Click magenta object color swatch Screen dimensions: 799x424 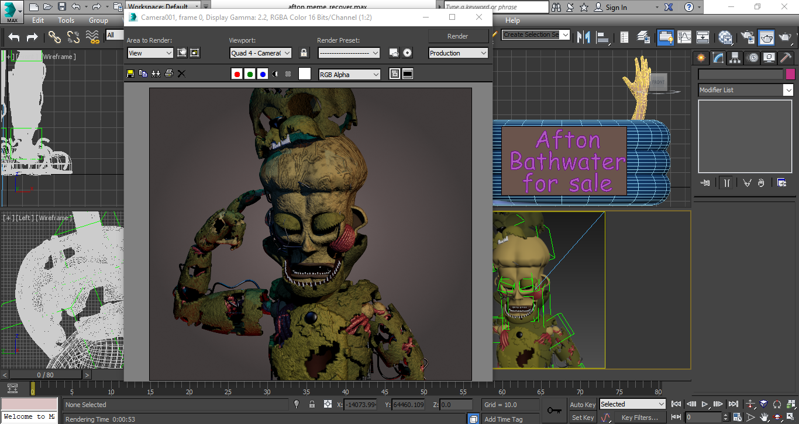coord(790,74)
